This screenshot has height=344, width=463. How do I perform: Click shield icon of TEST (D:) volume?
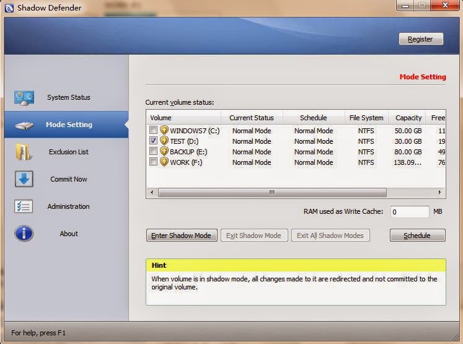(164, 141)
